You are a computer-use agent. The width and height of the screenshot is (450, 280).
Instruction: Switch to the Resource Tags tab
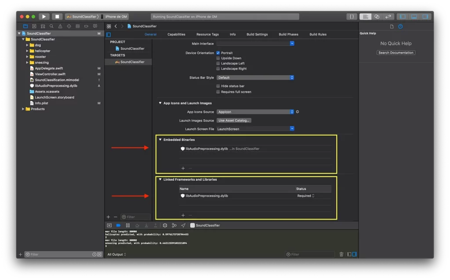tap(207, 34)
